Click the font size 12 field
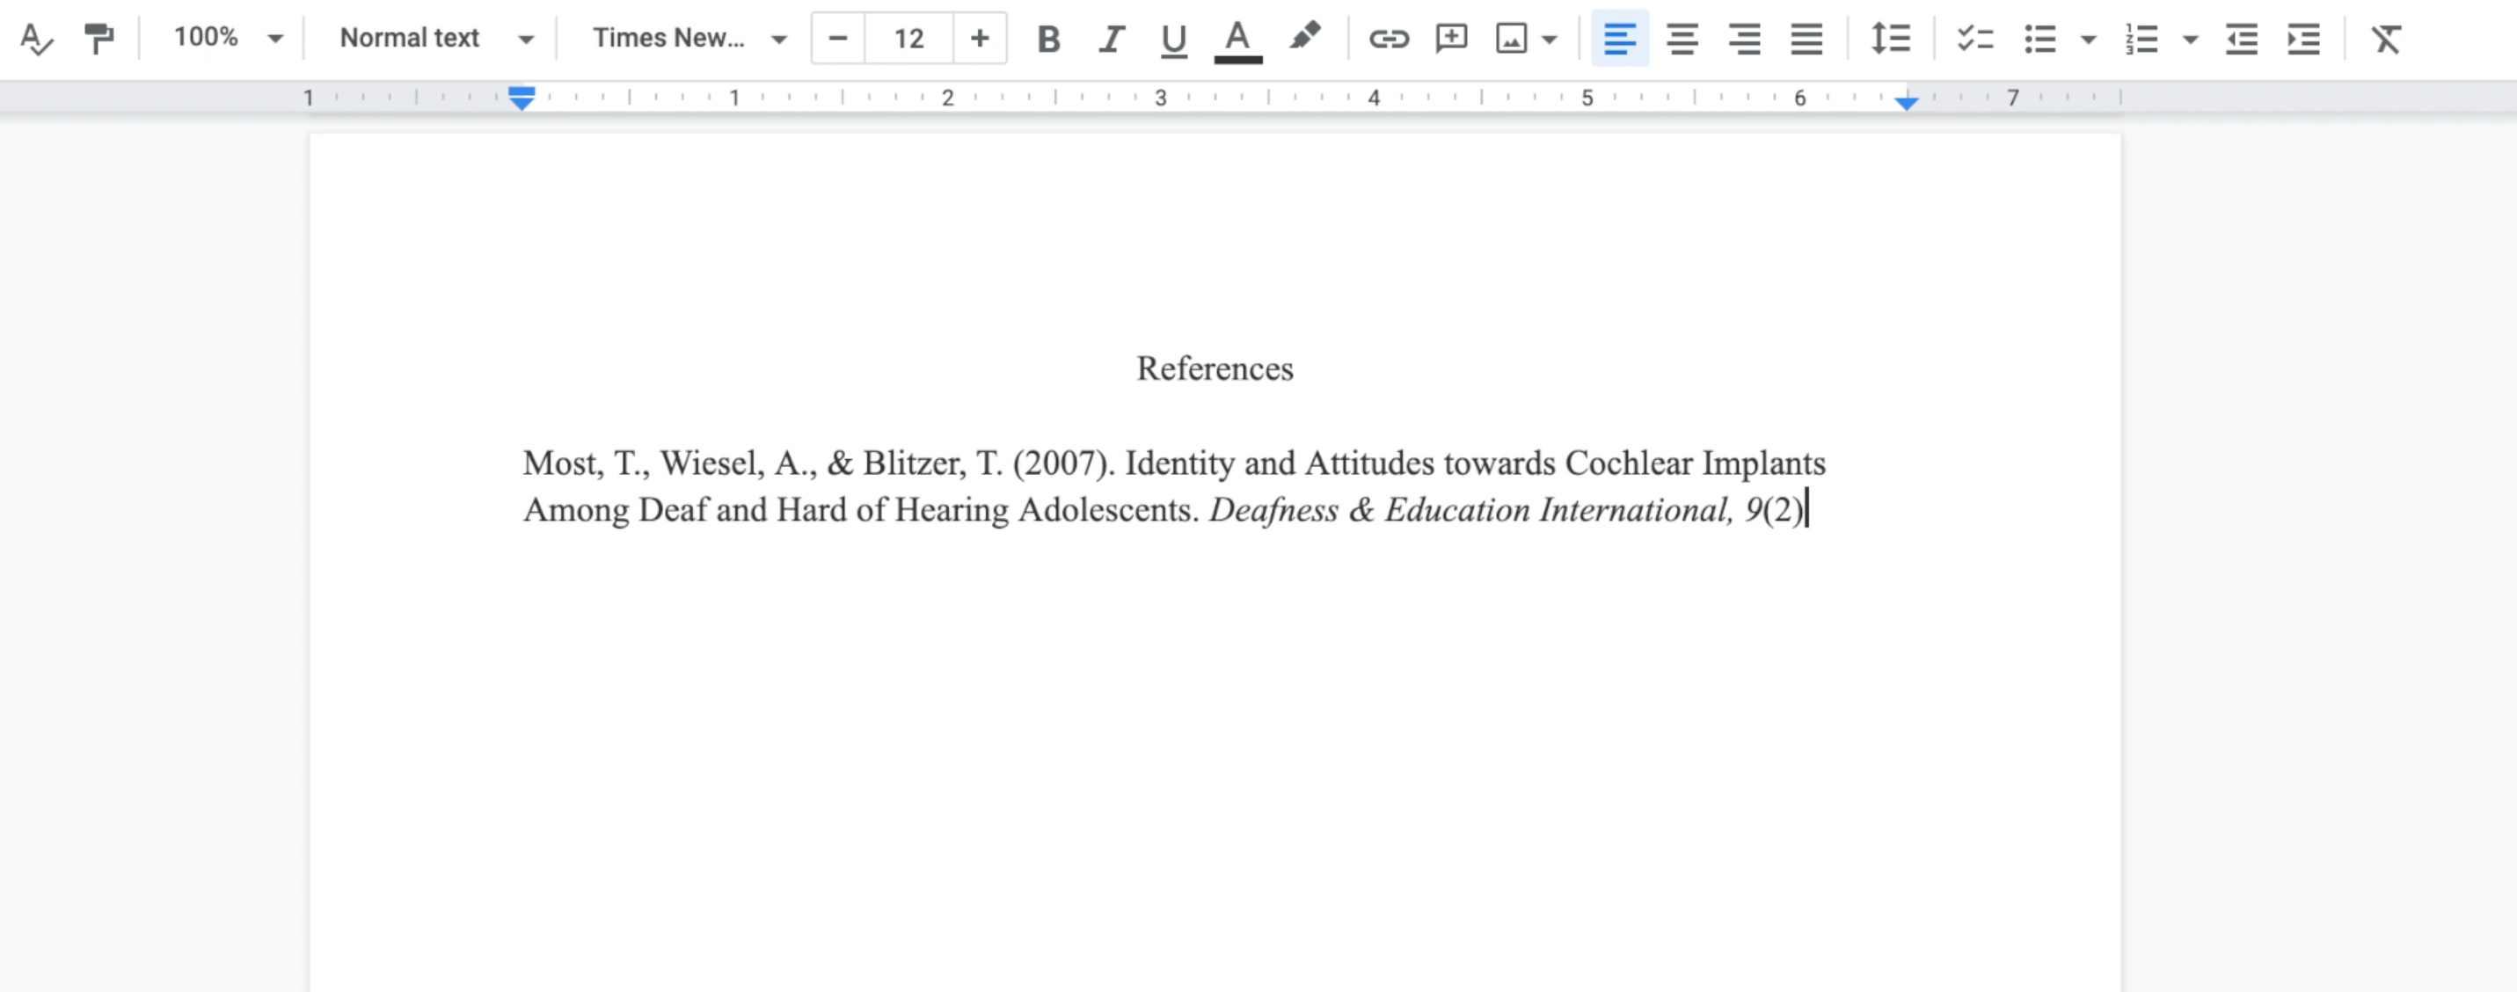 click(x=908, y=39)
